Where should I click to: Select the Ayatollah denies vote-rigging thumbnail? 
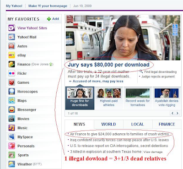(167, 98)
